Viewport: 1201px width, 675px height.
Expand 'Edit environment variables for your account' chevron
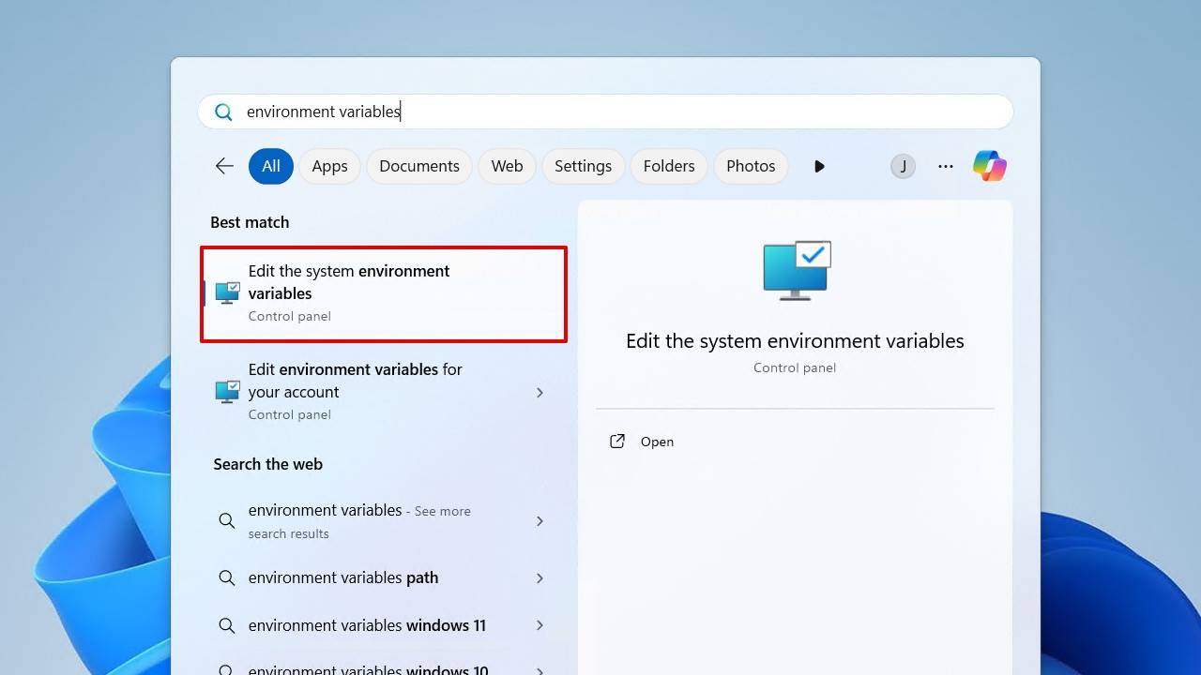point(540,392)
